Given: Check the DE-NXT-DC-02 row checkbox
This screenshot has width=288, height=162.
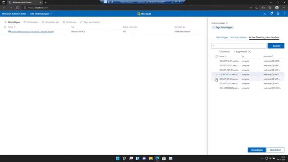Looking at the screenshot, I should [x=217, y=79].
